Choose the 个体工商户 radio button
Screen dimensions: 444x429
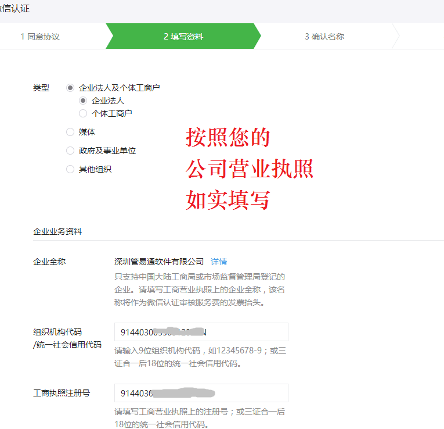(x=83, y=113)
